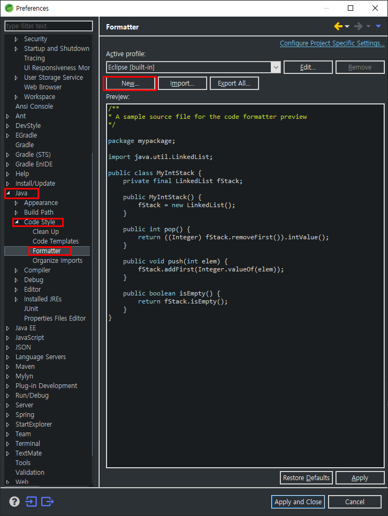Click the Import... button
This screenshot has height=516, width=388.
tap(182, 84)
